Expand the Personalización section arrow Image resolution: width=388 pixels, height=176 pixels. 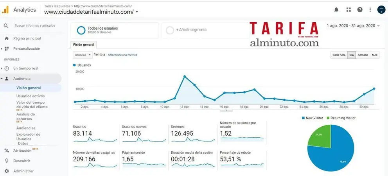2,49
